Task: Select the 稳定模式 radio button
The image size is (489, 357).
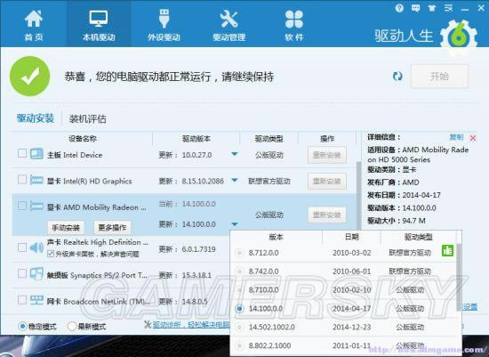Action: point(22,327)
